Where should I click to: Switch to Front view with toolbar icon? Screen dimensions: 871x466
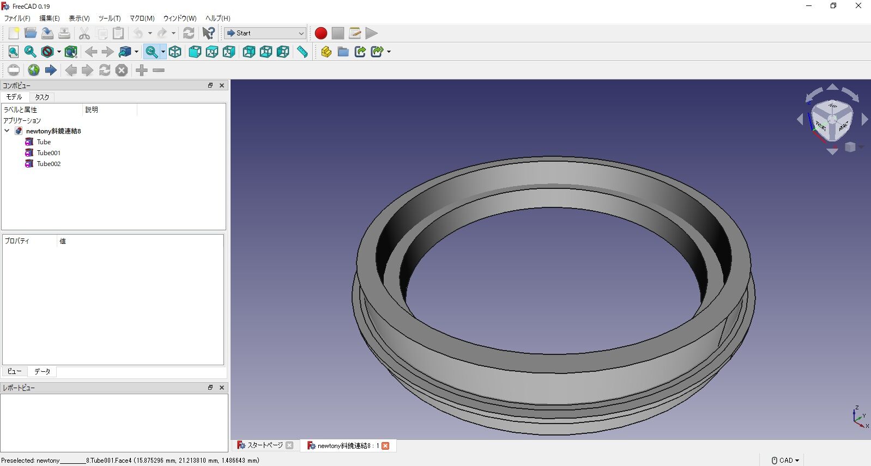click(195, 52)
